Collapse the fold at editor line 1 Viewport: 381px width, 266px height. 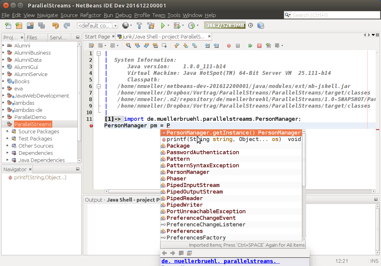tap(99, 53)
